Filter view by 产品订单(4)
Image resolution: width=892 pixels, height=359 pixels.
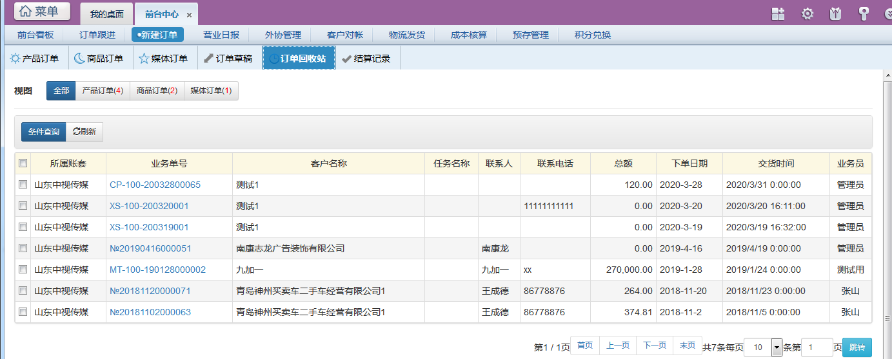[103, 91]
